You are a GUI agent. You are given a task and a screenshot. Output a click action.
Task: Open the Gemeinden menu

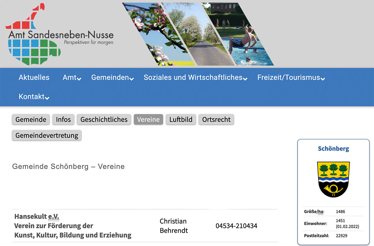pos(110,77)
